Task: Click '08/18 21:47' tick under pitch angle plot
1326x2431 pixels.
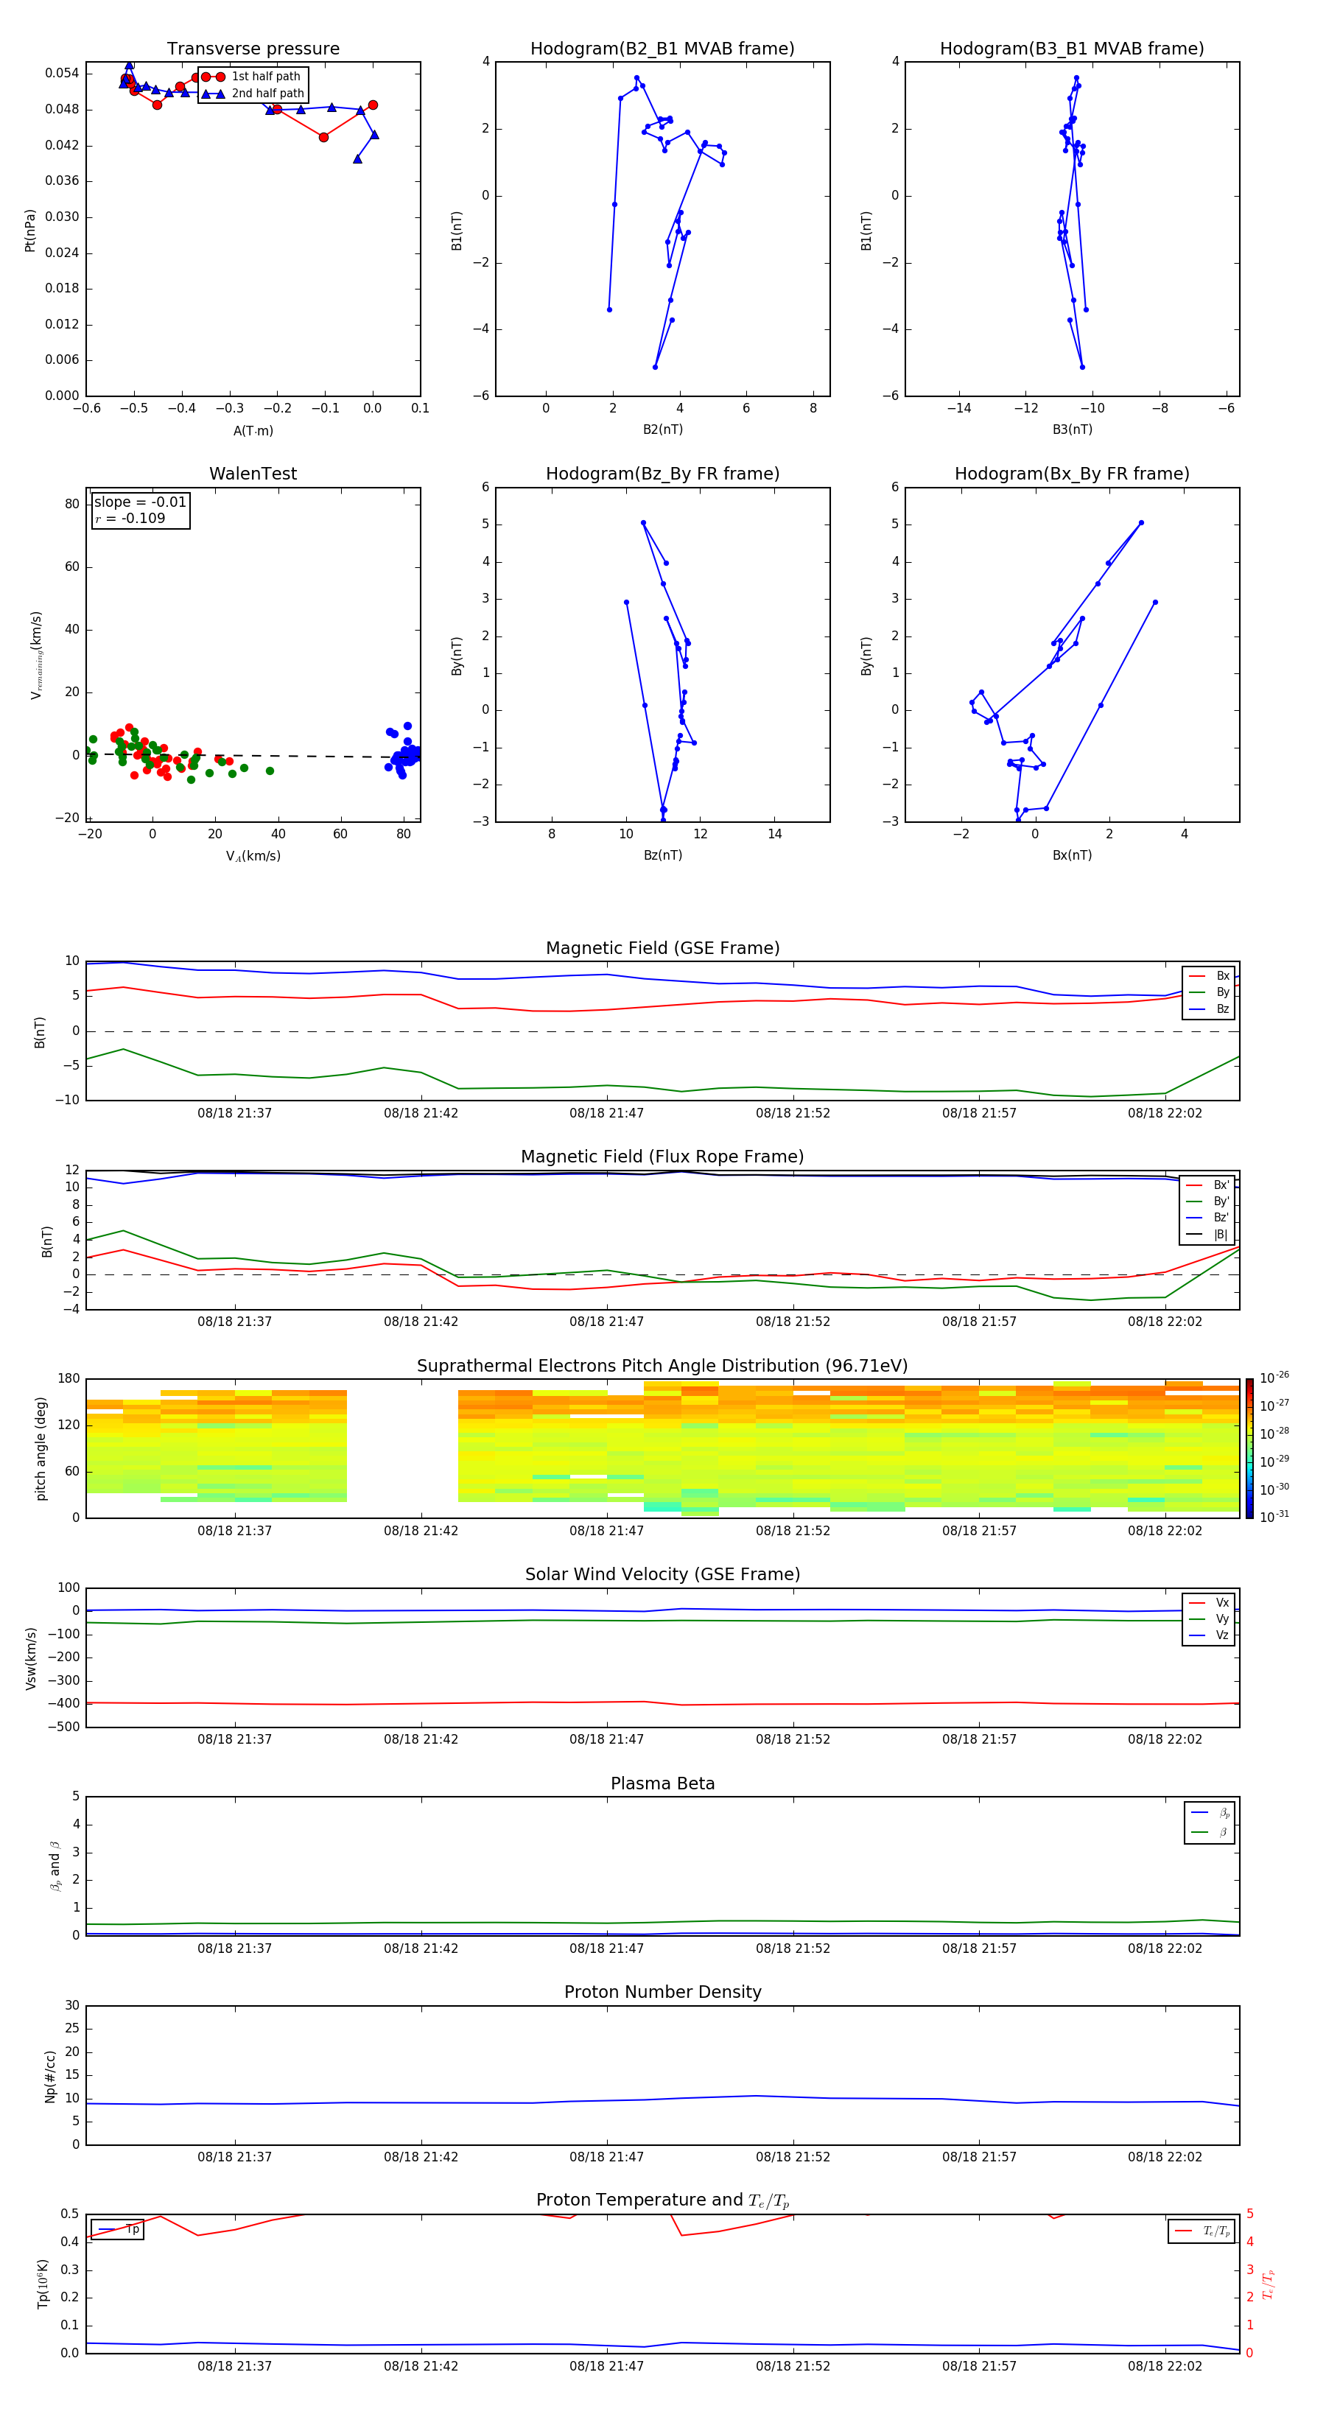Action: point(606,1531)
